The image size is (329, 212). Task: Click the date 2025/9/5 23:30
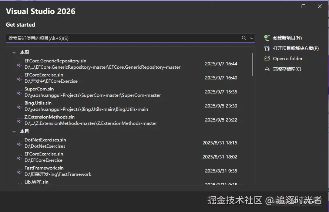click(x=221, y=106)
